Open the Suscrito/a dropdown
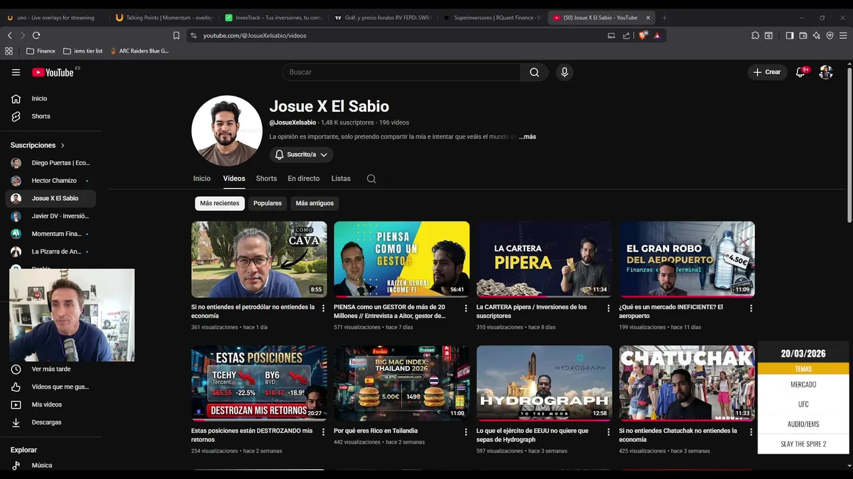 (301, 154)
